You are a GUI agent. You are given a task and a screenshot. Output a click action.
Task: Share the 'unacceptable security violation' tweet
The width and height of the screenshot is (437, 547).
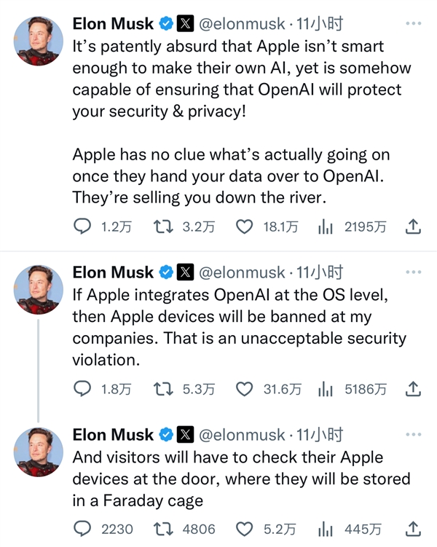coord(413,390)
